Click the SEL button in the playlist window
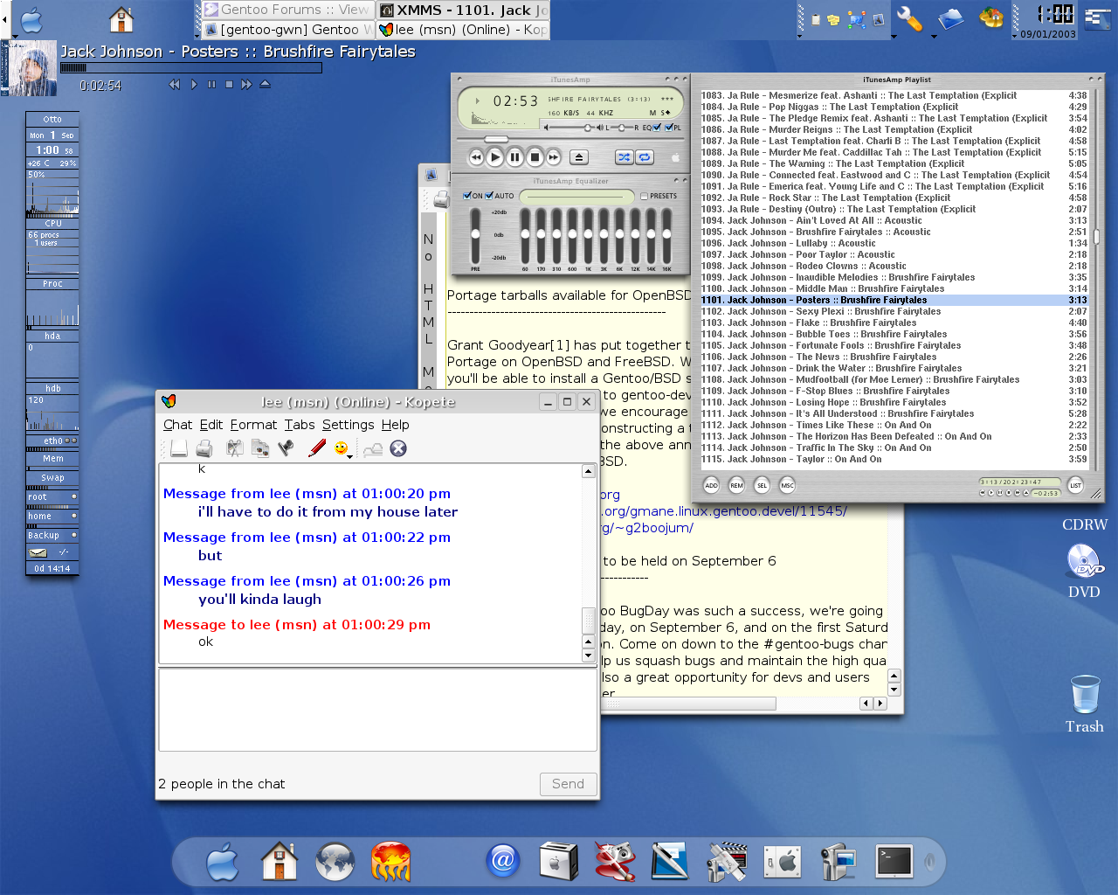The height and width of the screenshot is (895, 1118). tap(762, 485)
